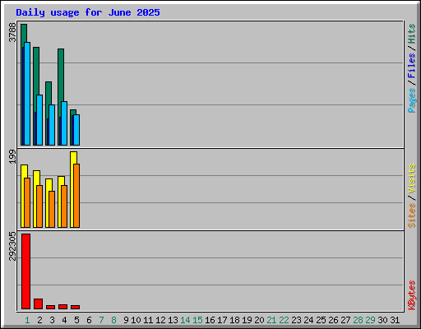Click day 29 on the date axis
The height and width of the screenshot is (329, 421).
pos(370,320)
